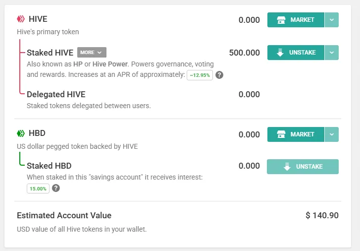Click storefront icon on HBD Market button
The height and width of the screenshot is (251, 360).
click(281, 134)
